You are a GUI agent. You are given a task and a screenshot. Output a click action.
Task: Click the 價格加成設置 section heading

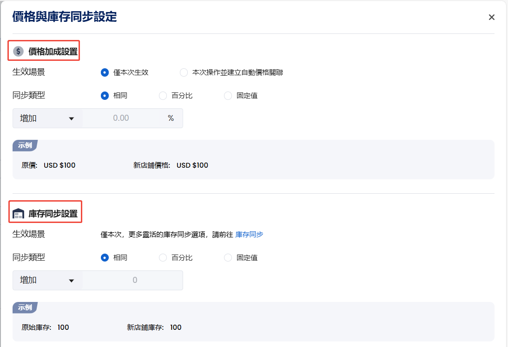[x=53, y=51]
